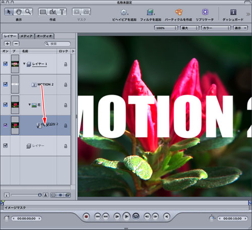This screenshot has height=230, width=252.
Task: Open the 表示 view options dropdown
Action: (x=240, y=28)
